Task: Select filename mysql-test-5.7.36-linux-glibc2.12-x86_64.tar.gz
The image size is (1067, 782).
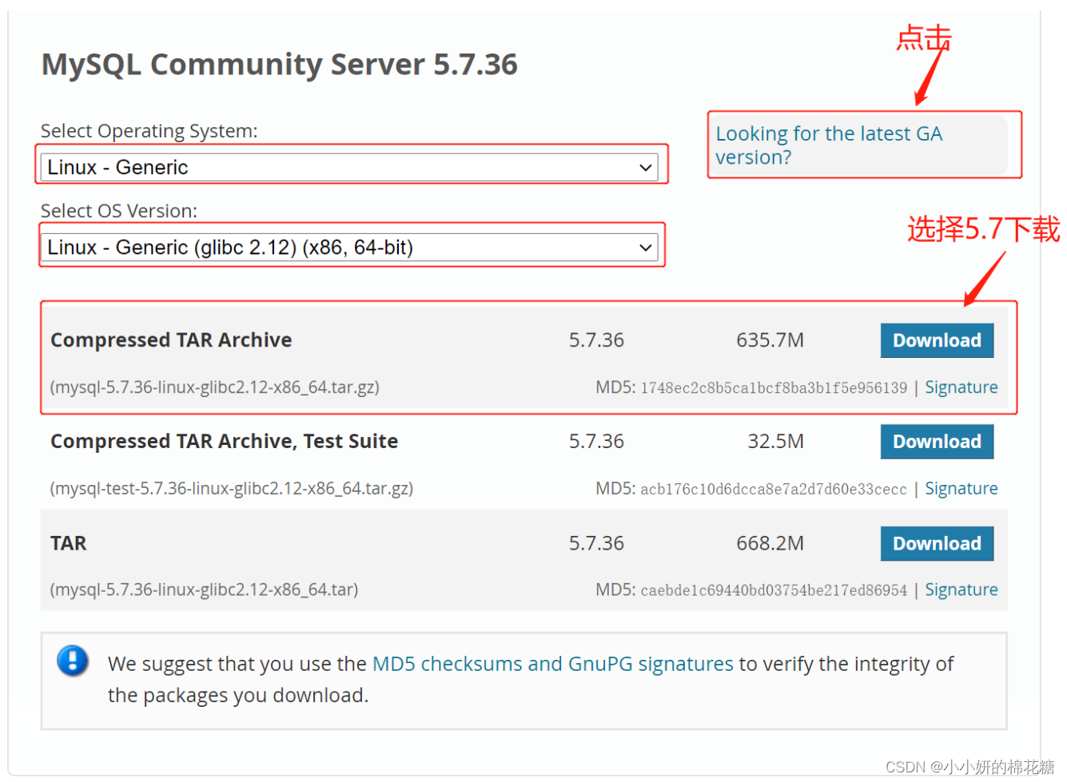Action: [x=232, y=488]
